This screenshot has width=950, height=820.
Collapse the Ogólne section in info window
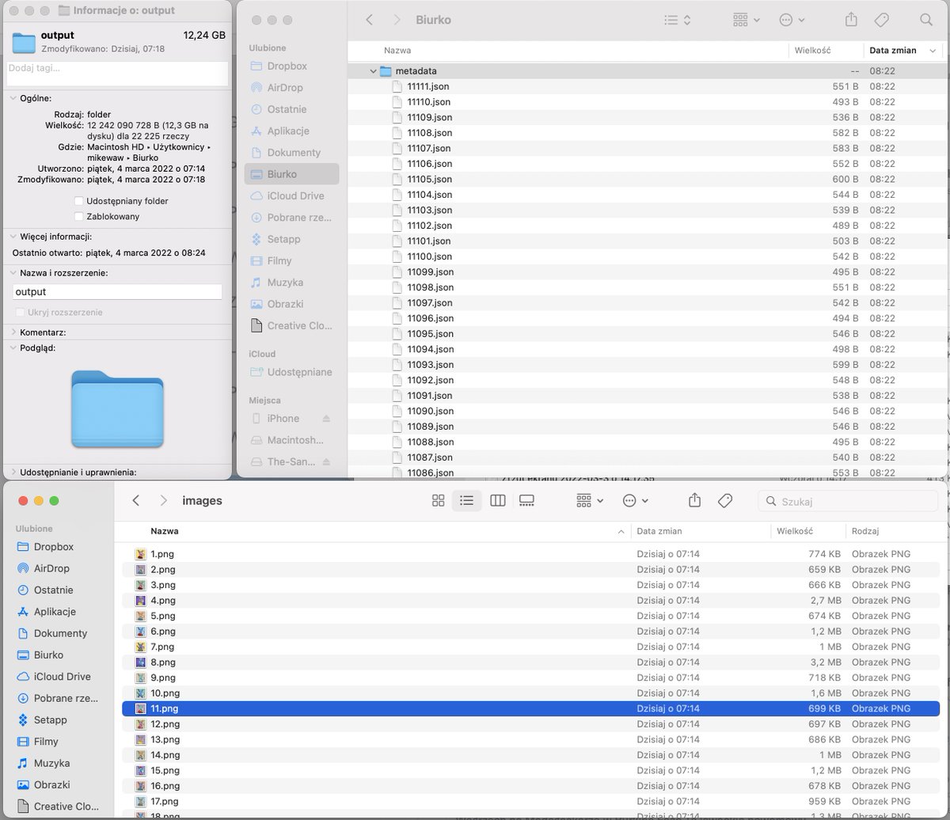tap(13, 99)
